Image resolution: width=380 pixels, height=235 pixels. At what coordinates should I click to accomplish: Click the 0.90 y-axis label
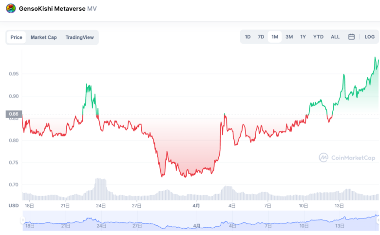pos(14,96)
